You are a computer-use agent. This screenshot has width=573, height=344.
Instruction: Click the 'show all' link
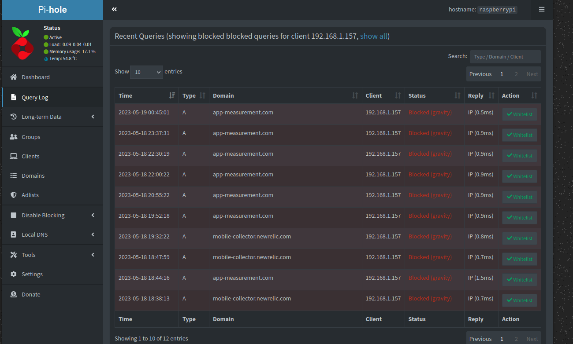coord(374,36)
